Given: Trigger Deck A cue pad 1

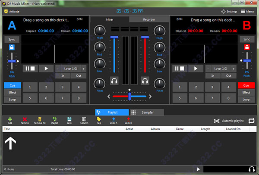Looking at the screenshot, I should (x=30, y=87).
